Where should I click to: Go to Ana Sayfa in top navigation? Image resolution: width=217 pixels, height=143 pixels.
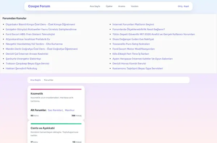[x=95, y=6]
